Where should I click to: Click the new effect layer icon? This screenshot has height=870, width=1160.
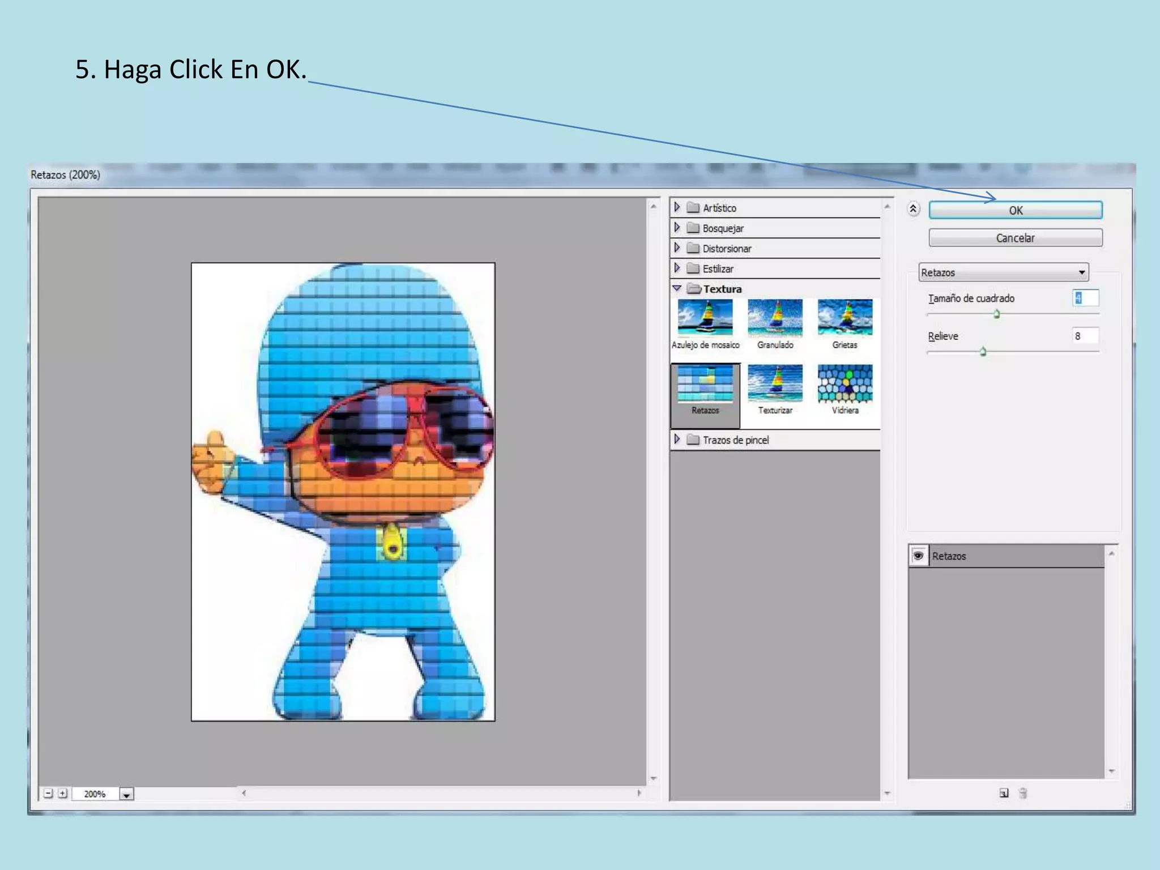[x=1004, y=793]
